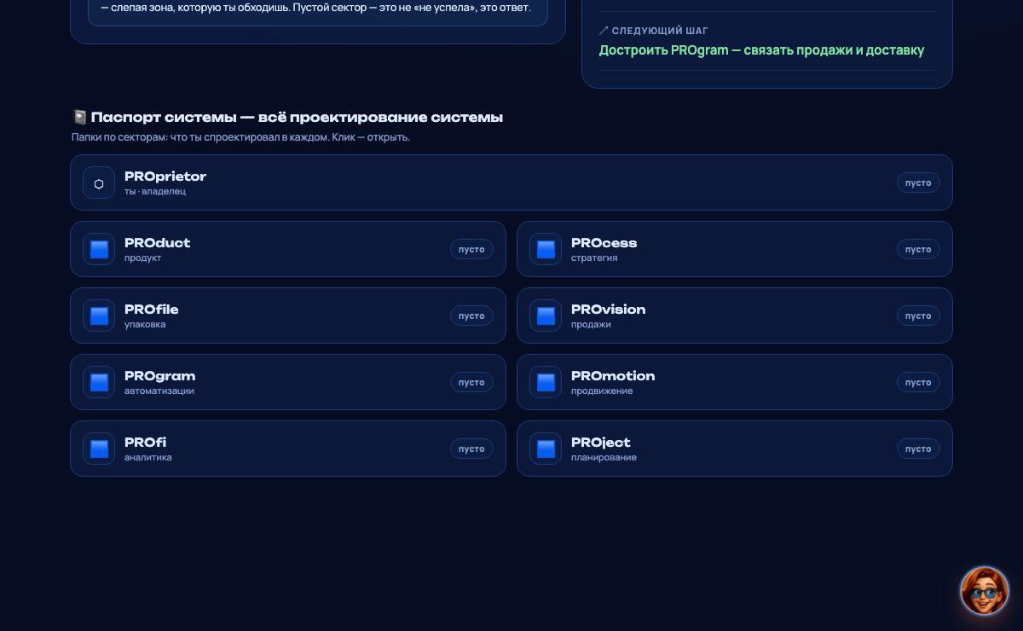Screen dimensions: 1023x631
Task: Click the "пусто" badge on PROfile
Action: tap(471, 315)
